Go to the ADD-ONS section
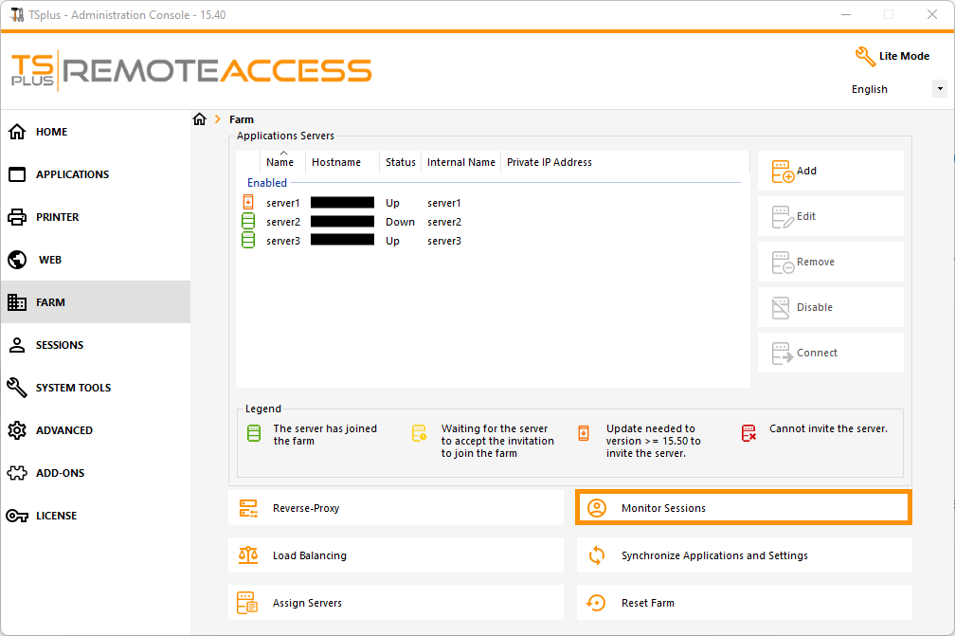Viewport: 955px width, 636px height. [96, 473]
